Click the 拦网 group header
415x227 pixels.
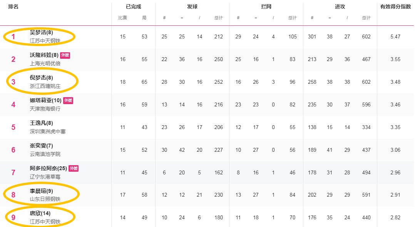[x=266, y=7]
